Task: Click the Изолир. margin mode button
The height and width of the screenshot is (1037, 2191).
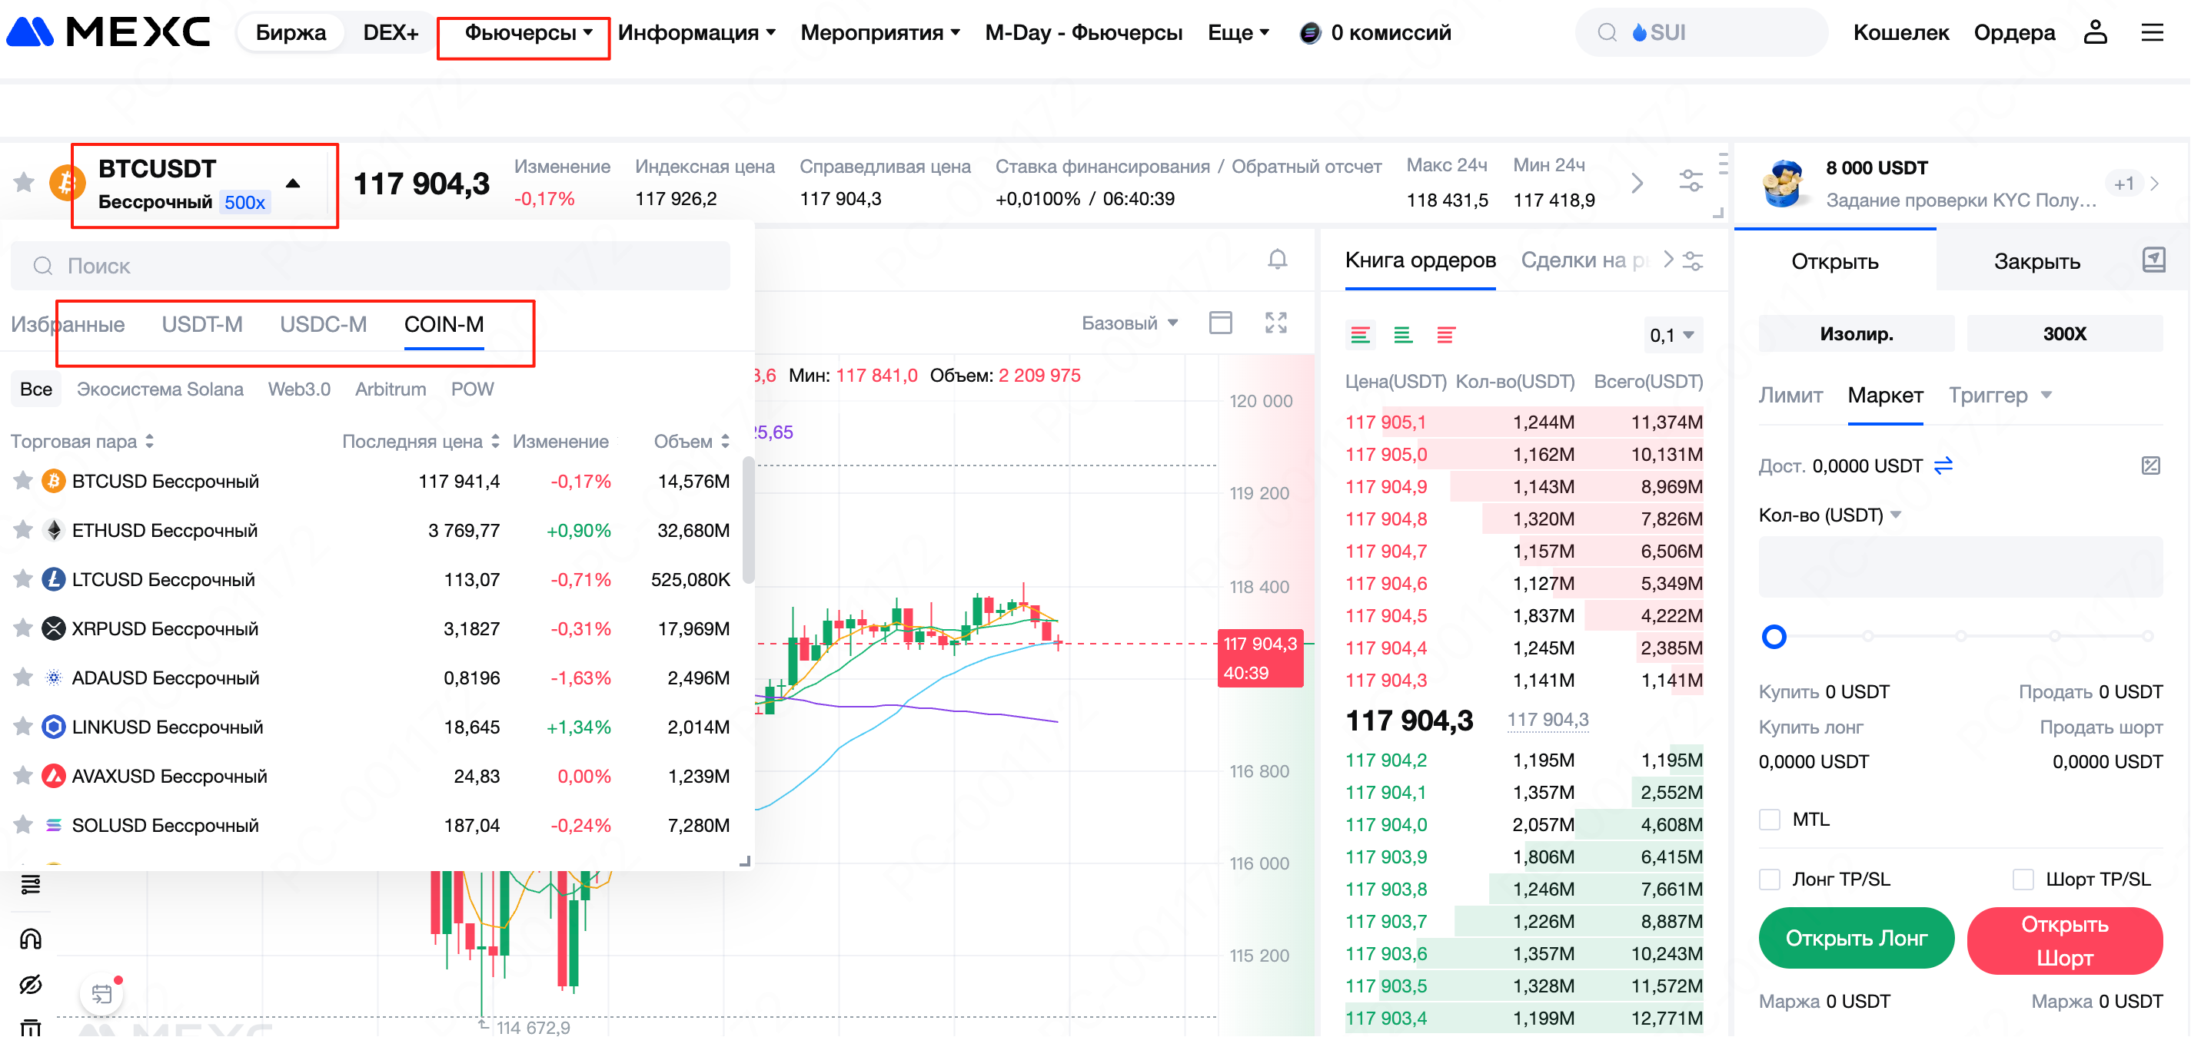Action: click(x=1856, y=334)
